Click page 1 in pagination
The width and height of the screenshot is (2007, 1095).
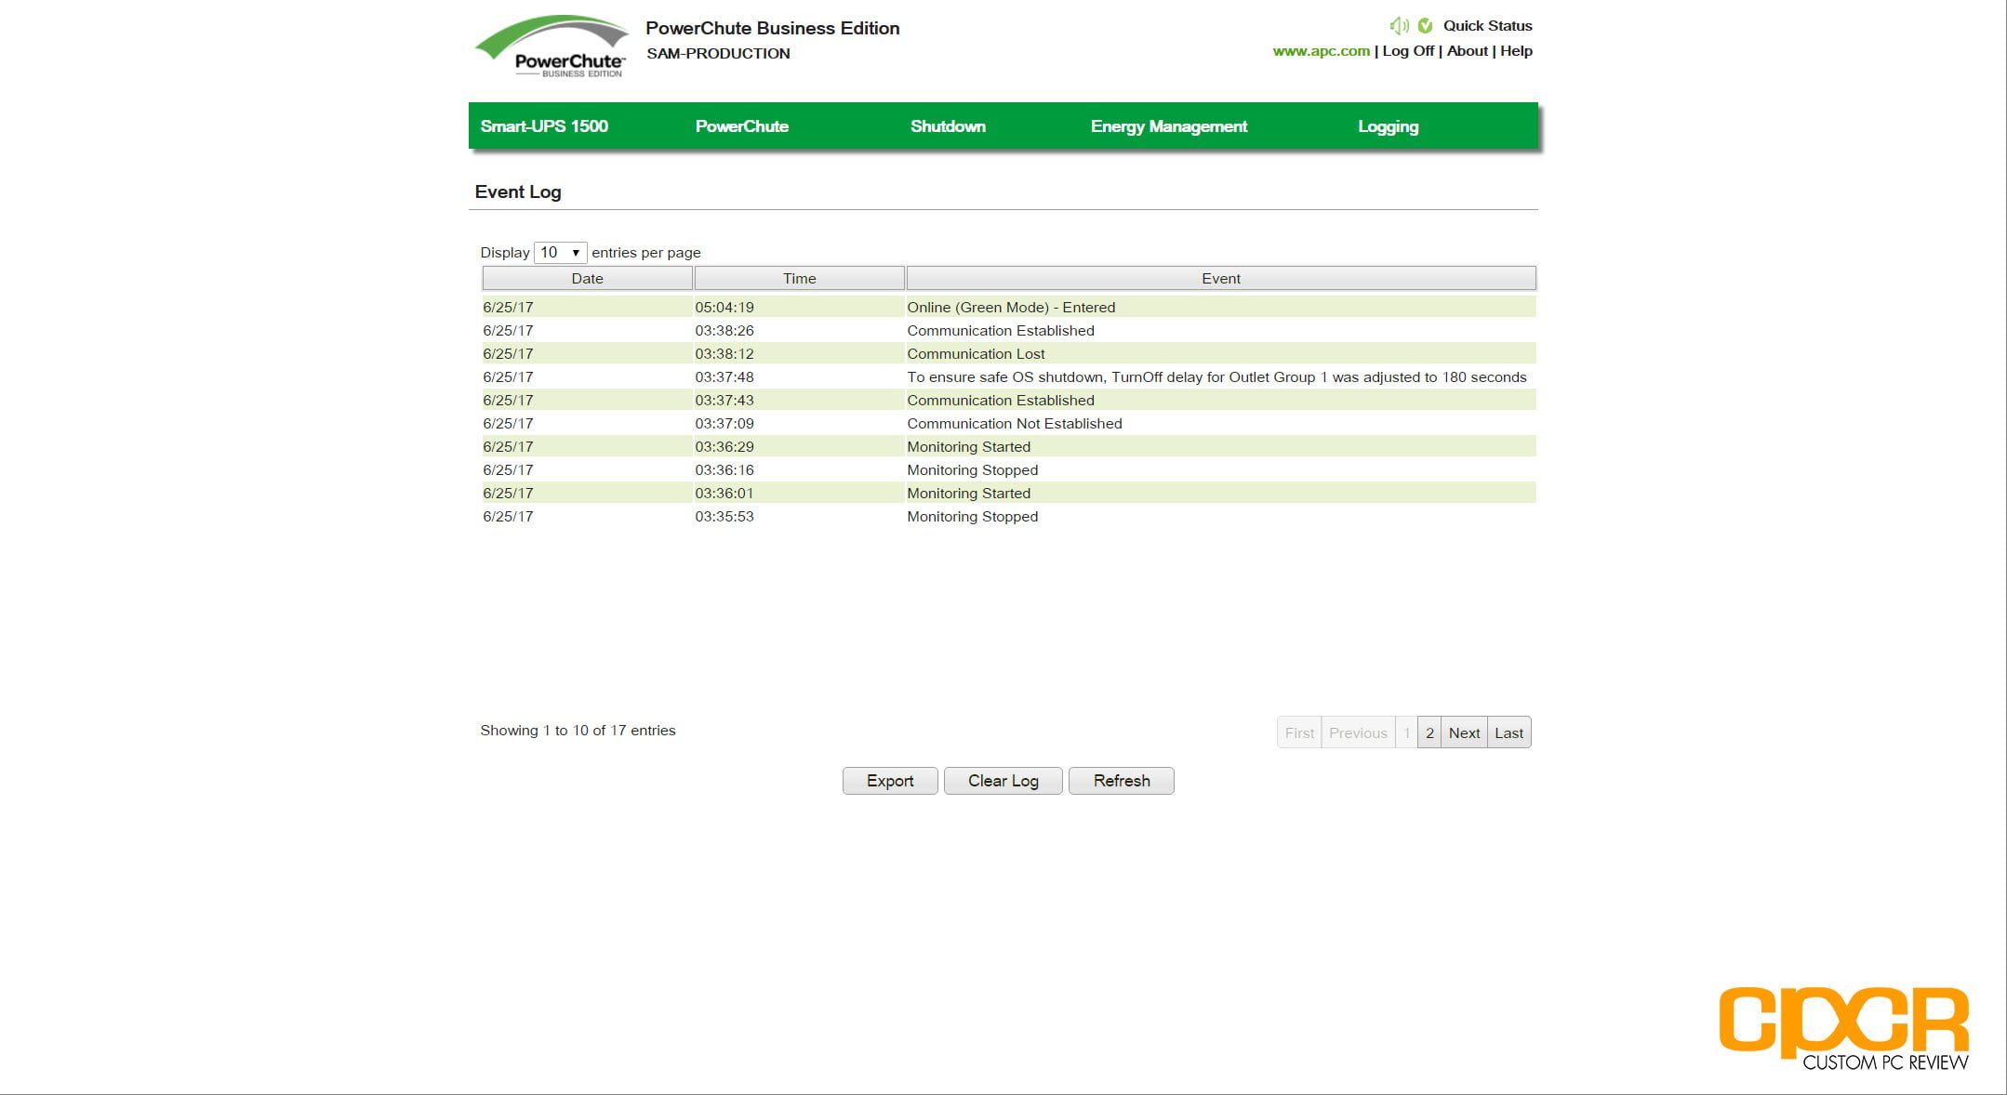pos(1406,732)
